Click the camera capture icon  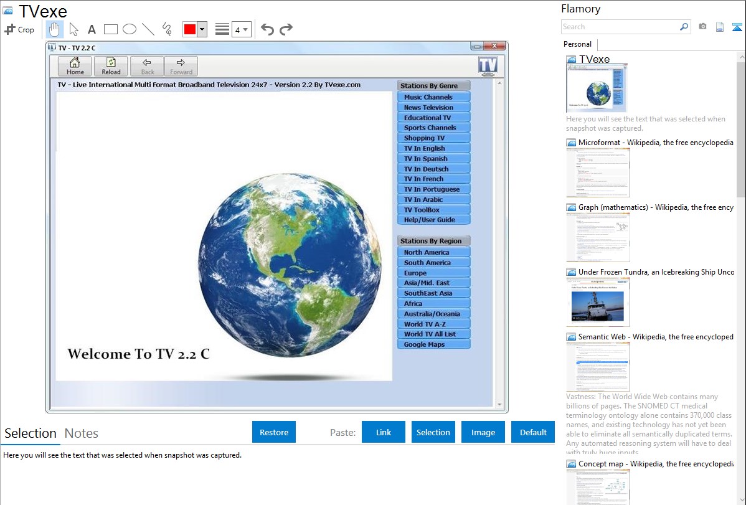702,27
